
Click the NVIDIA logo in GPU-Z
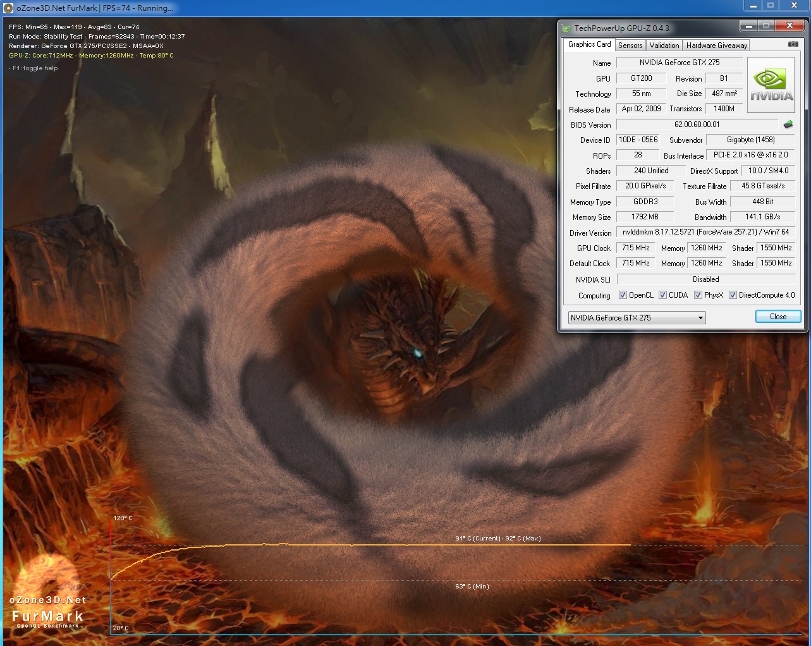(x=771, y=85)
